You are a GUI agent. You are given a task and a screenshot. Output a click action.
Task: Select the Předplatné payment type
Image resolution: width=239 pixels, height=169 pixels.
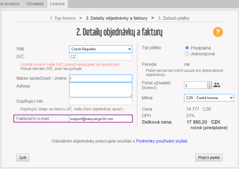[187, 48]
